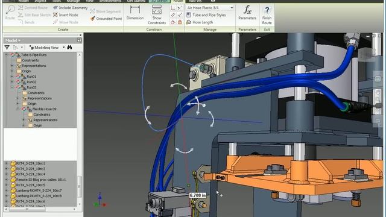The height and width of the screenshot is (217, 386).
Task: Apply the perpendicular constraint icon
Action: tap(173, 8)
